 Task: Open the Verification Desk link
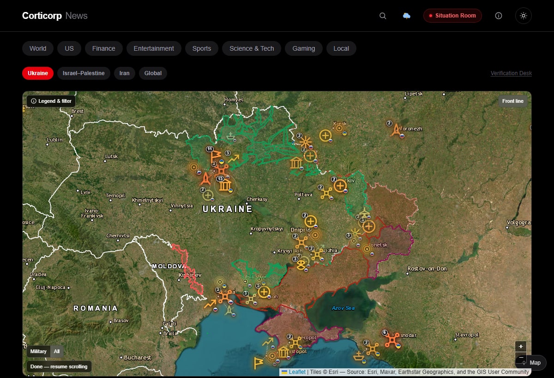(511, 73)
